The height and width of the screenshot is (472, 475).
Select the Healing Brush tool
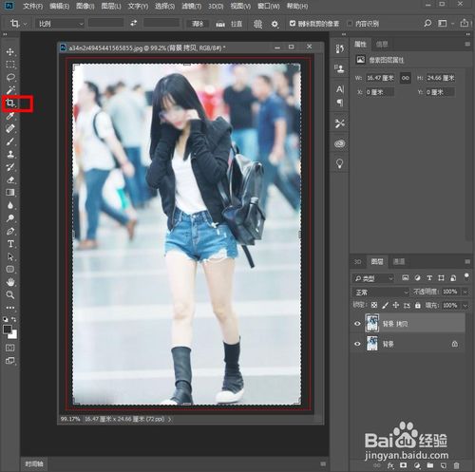pyautogui.click(x=10, y=128)
